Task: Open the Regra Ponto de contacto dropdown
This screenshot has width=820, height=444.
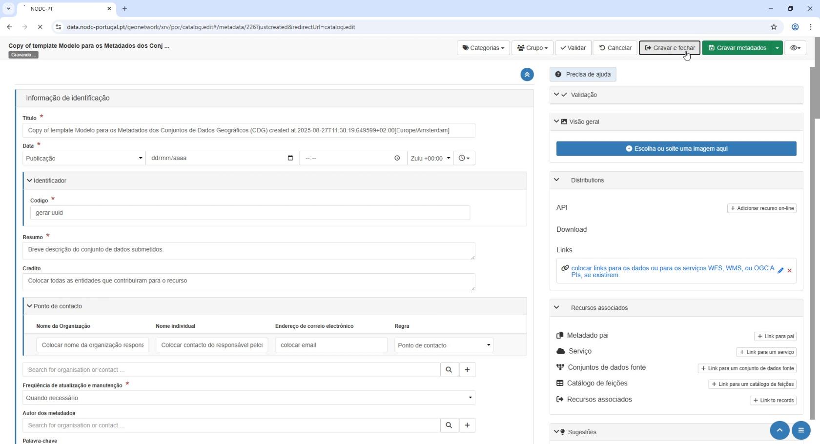Action: (443, 345)
